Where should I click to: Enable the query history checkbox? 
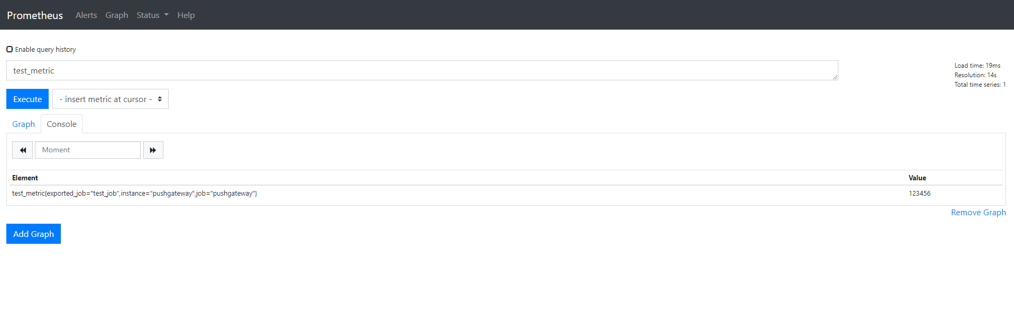point(9,49)
